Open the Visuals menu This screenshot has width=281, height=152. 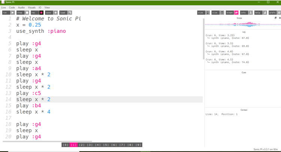31,7
